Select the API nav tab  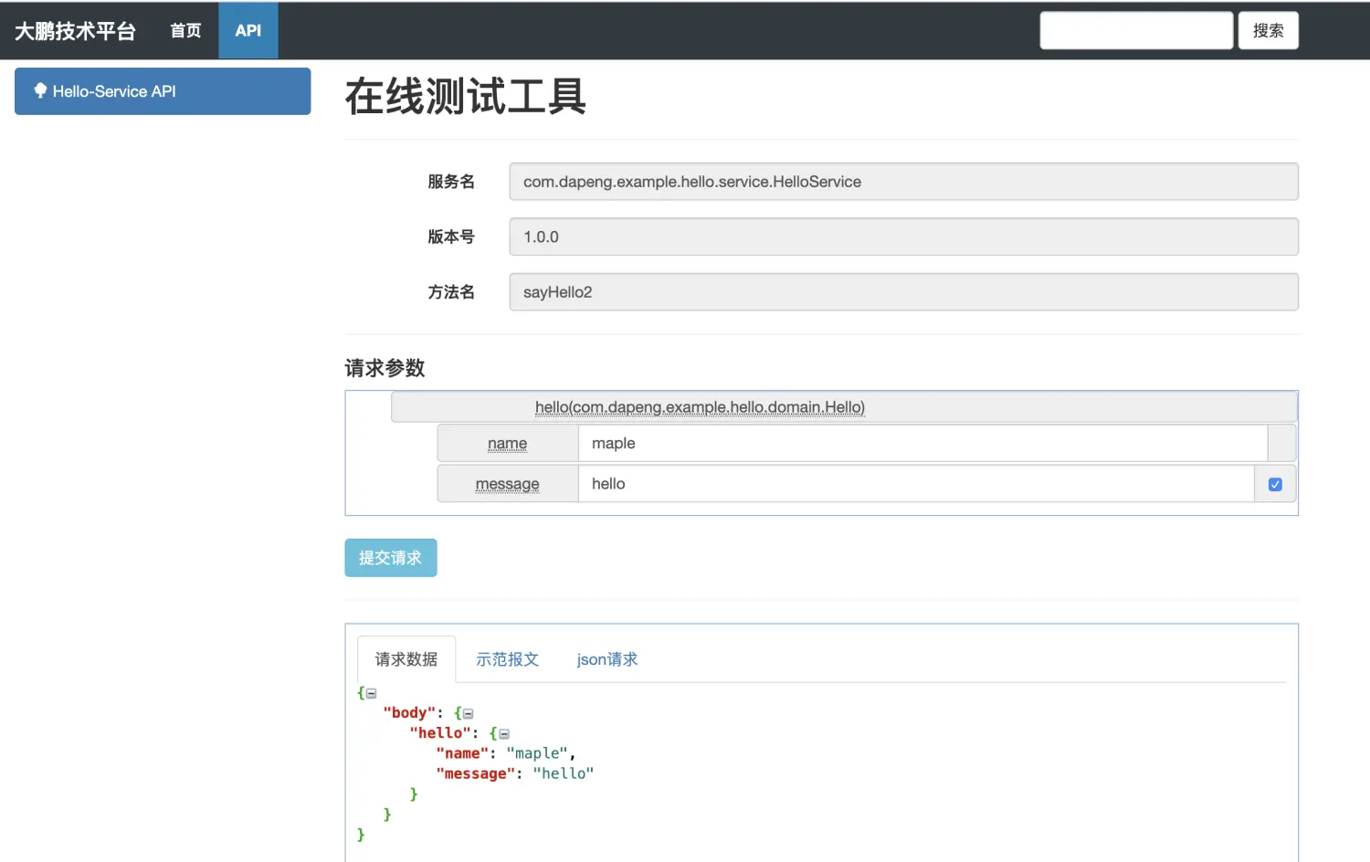pyautogui.click(x=248, y=31)
